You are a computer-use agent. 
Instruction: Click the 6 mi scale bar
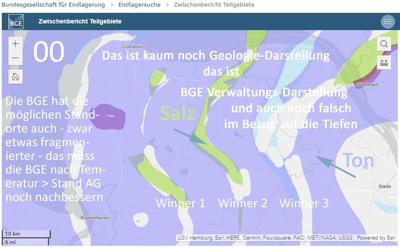click(x=25, y=242)
